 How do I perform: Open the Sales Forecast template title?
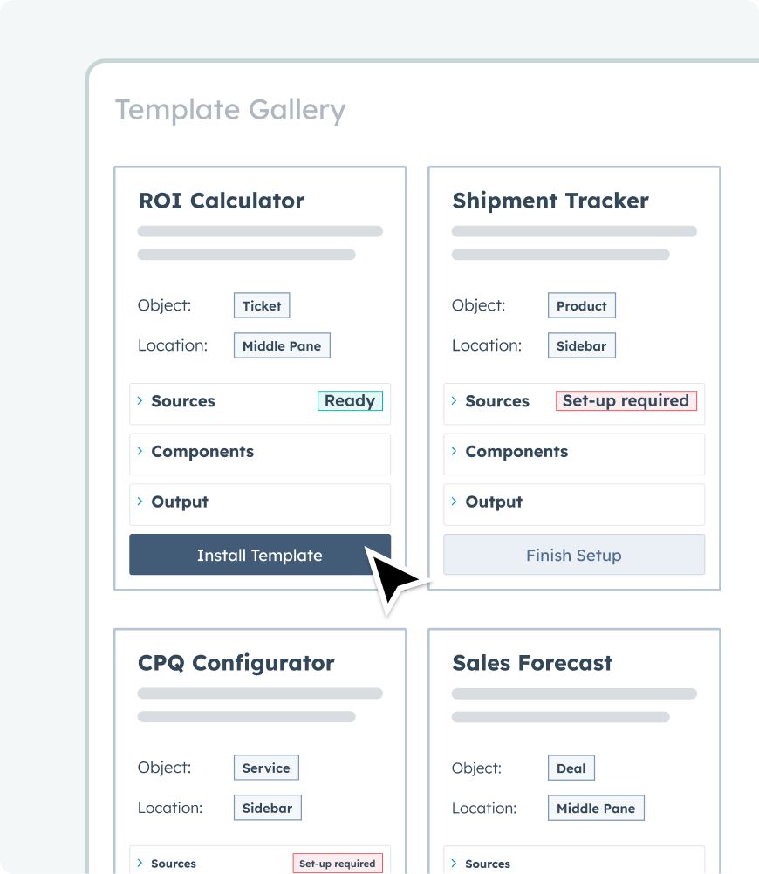[x=532, y=663]
